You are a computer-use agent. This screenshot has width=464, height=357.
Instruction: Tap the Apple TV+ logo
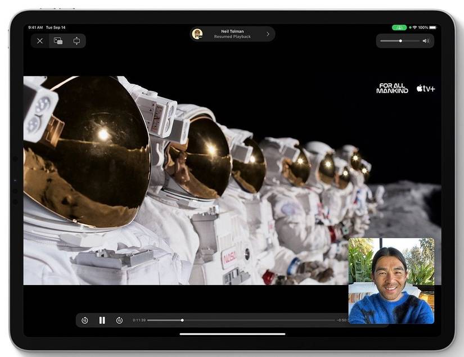tap(426, 88)
